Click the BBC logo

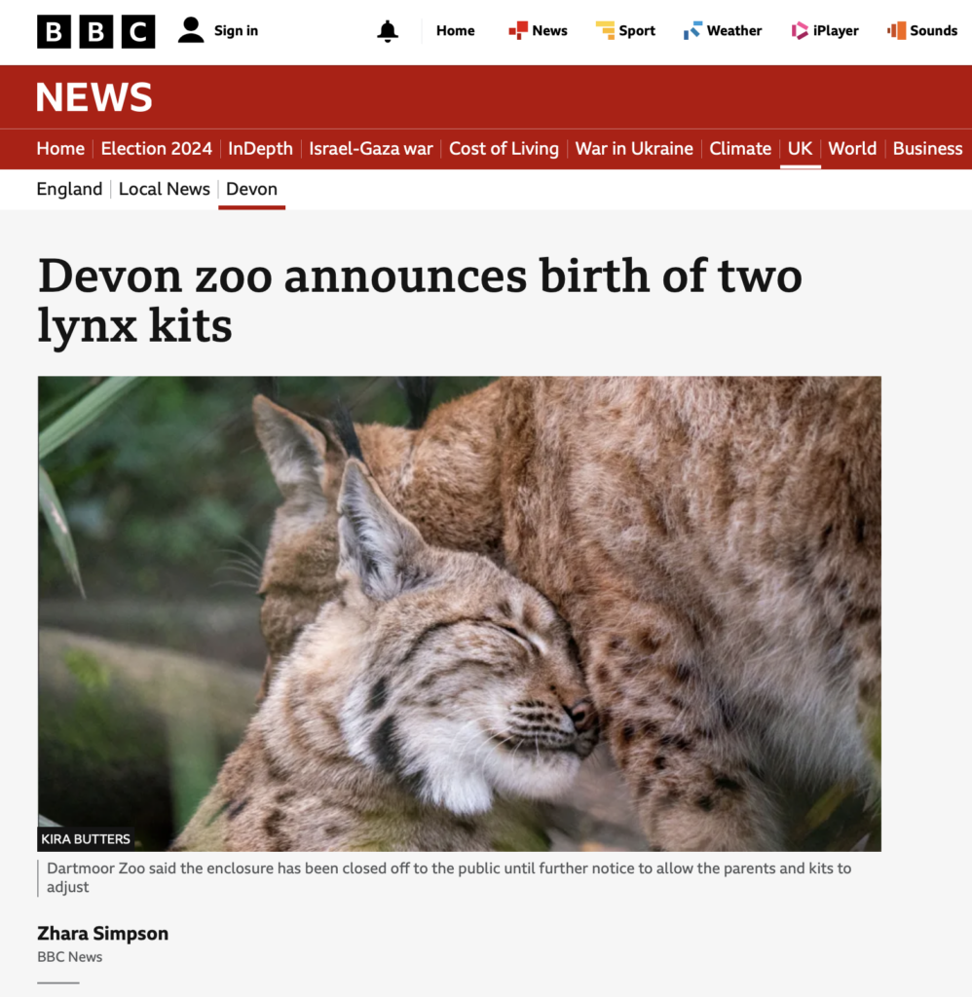click(x=96, y=31)
